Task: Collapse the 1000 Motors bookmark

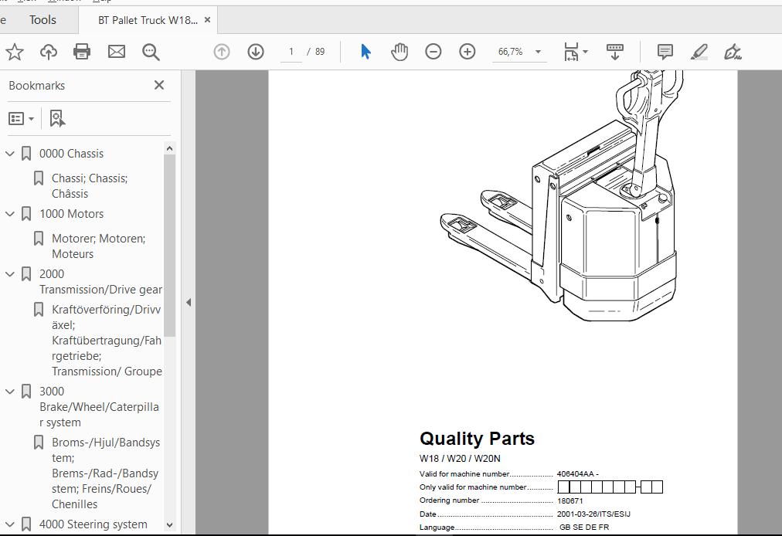Action: click(10, 214)
